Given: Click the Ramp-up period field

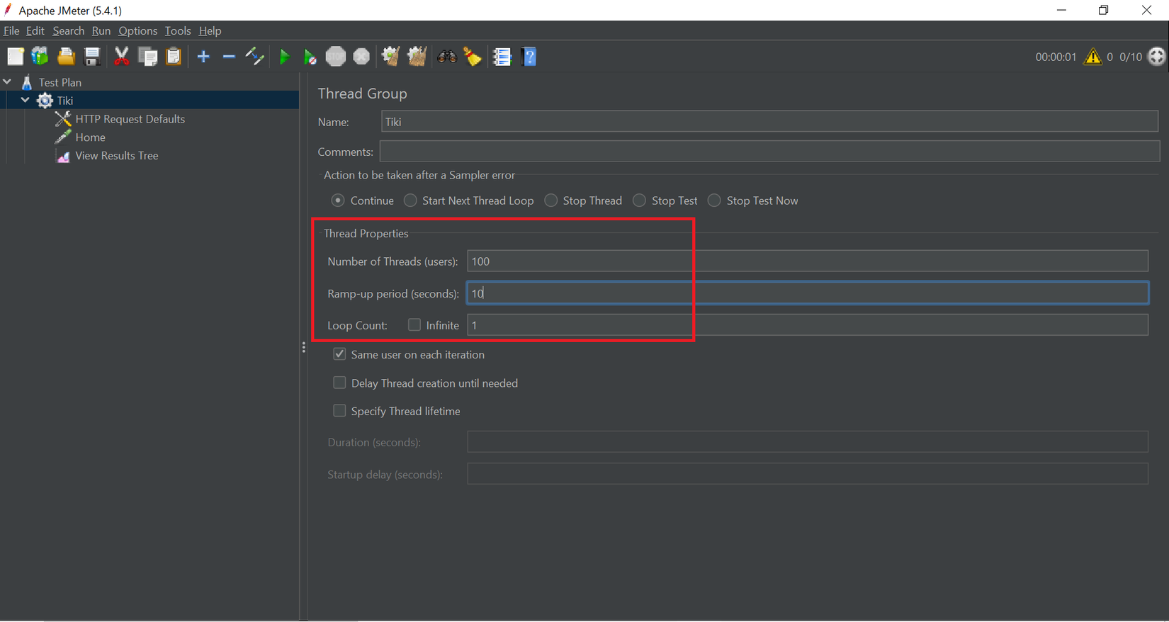Looking at the screenshot, I should pos(808,293).
